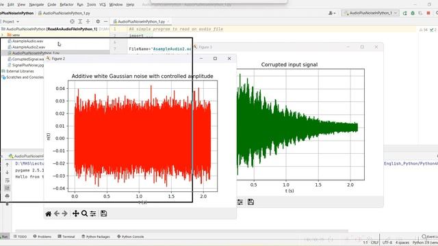
Task: Open the Window menu
Action: click(x=116, y=5)
